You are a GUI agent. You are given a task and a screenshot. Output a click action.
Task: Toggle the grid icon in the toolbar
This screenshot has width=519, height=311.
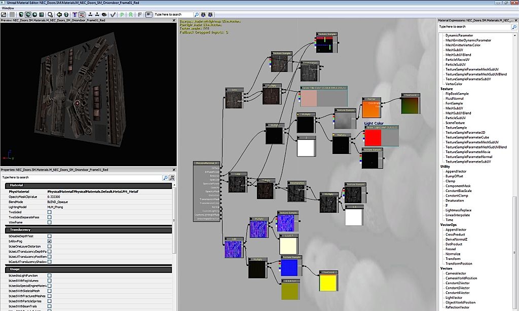[12, 15]
